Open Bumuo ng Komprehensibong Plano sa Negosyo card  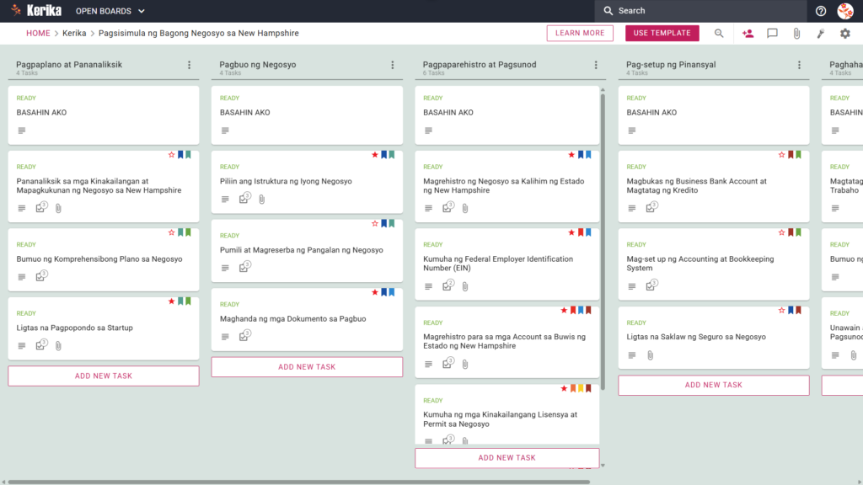[x=104, y=259]
